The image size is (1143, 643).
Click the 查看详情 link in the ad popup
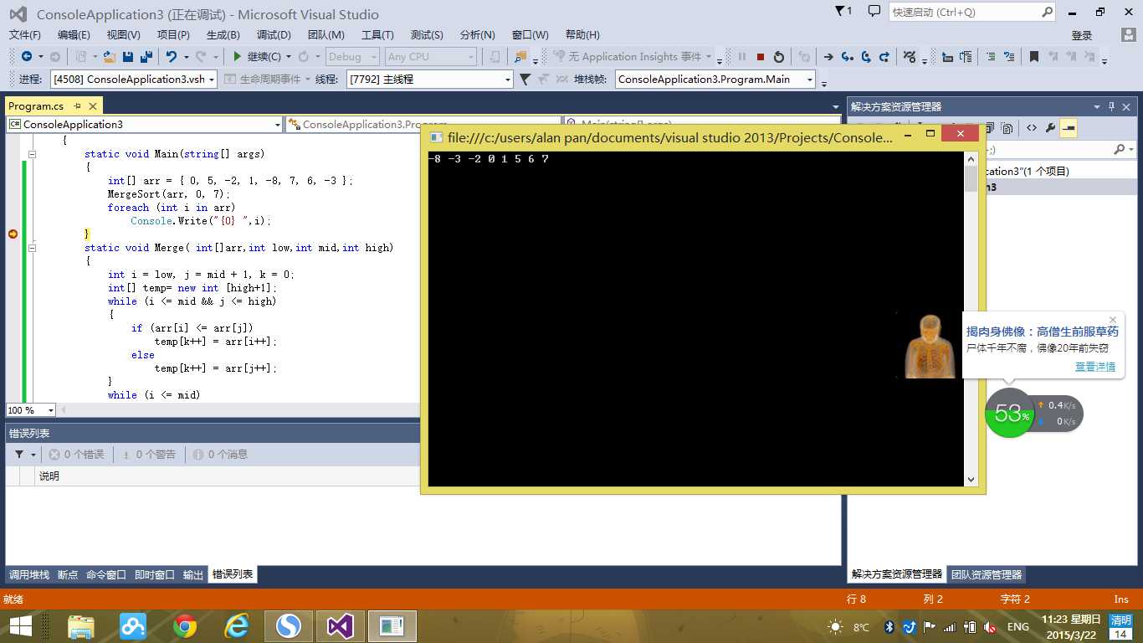point(1095,367)
